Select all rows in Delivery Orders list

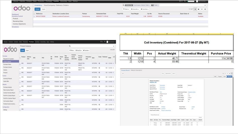pyautogui.click(x=34, y=14)
